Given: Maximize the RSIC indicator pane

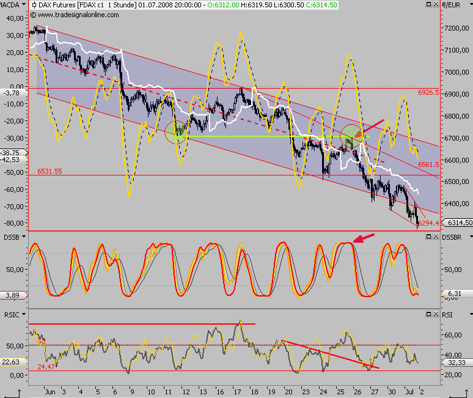Looking at the screenshot, I should 428,314.
